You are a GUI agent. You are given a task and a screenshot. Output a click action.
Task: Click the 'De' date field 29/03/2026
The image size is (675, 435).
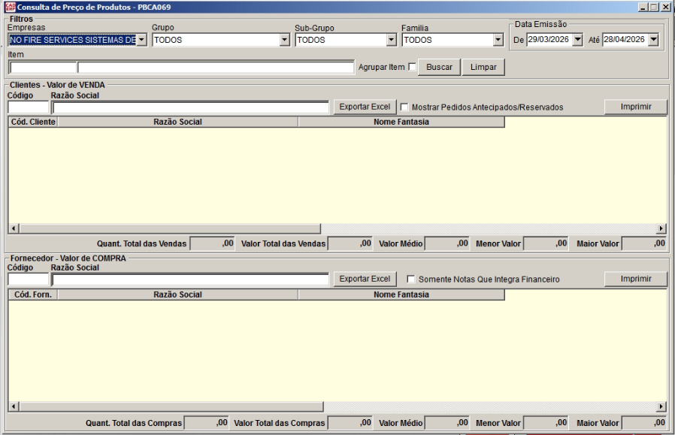point(549,40)
